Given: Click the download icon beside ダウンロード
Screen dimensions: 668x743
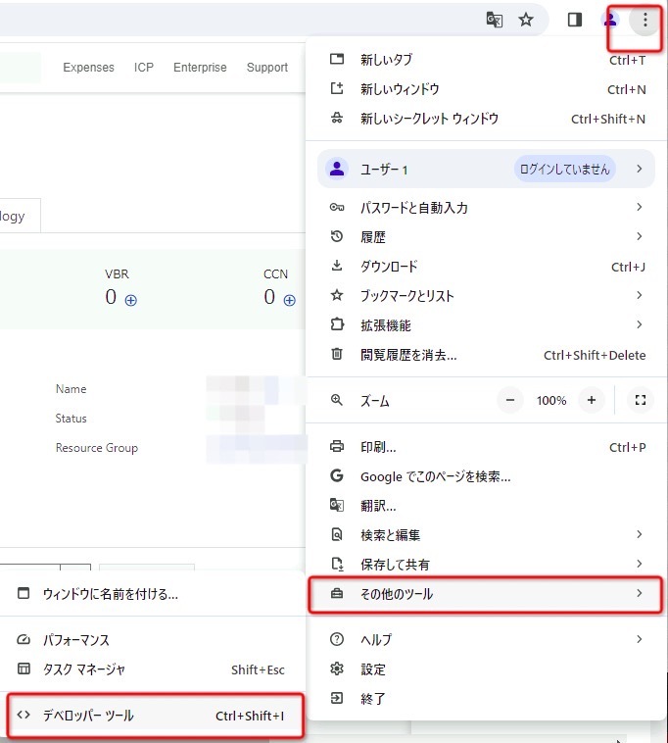Looking at the screenshot, I should tap(337, 266).
